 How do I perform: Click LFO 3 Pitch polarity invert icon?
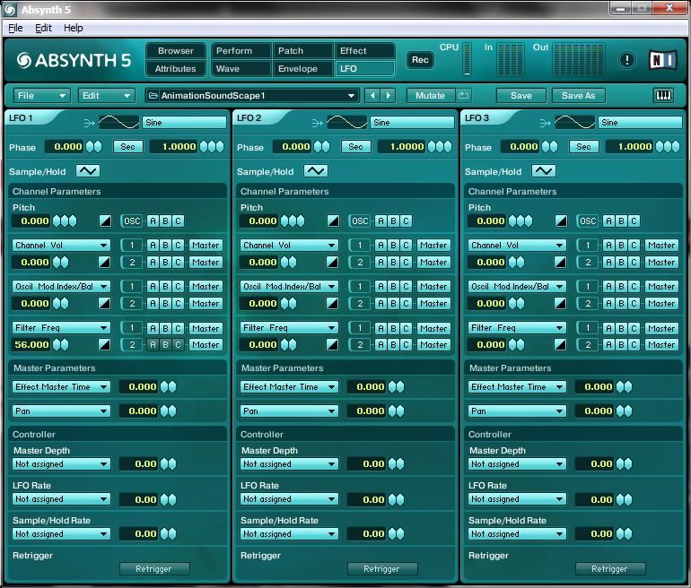(561, 220)
